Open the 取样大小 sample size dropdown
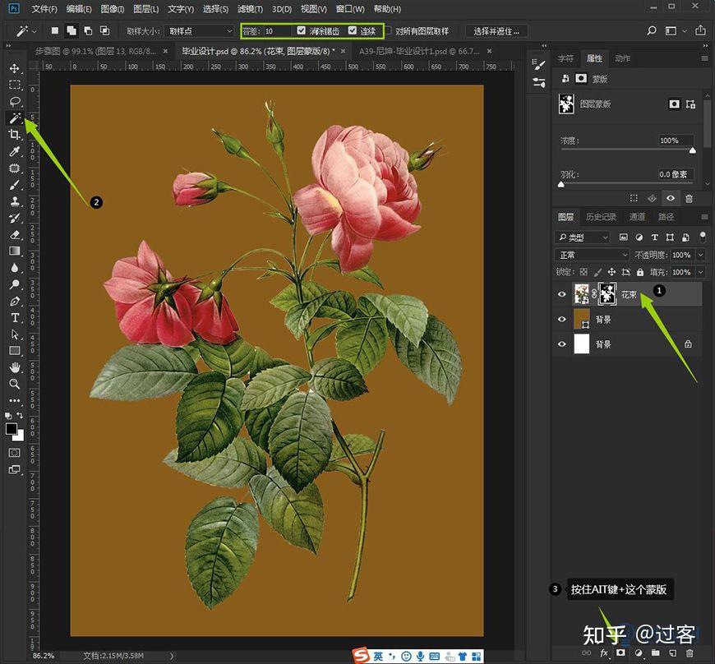715x664 pixels. (199, 31)
